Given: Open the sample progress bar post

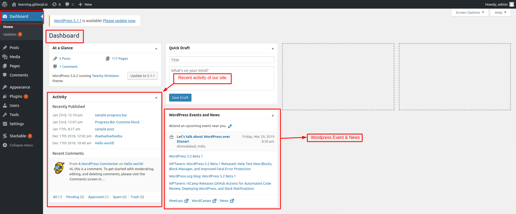Looking at the screenshot, I should (111, 115).
